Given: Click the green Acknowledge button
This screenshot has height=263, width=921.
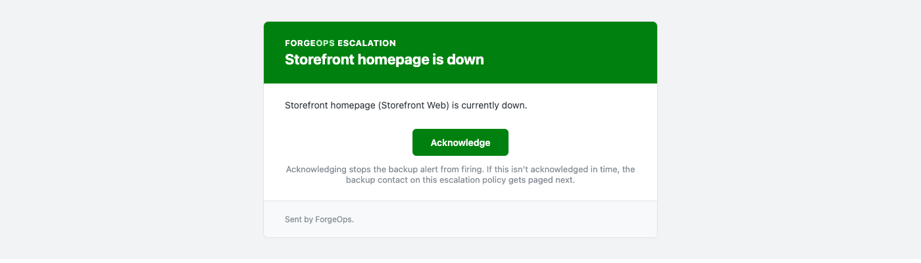Looking at the screenshot, I should (x=460, y=142).
